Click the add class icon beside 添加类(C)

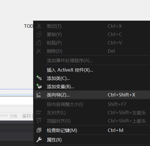coord(39,78)
